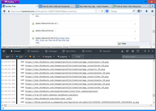156x111 pixels.
Task: Open the music_24.png request link
Action: (x=67, y=62)
